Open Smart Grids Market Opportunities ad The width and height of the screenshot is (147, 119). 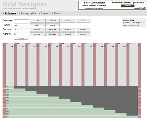click(128, 3)
